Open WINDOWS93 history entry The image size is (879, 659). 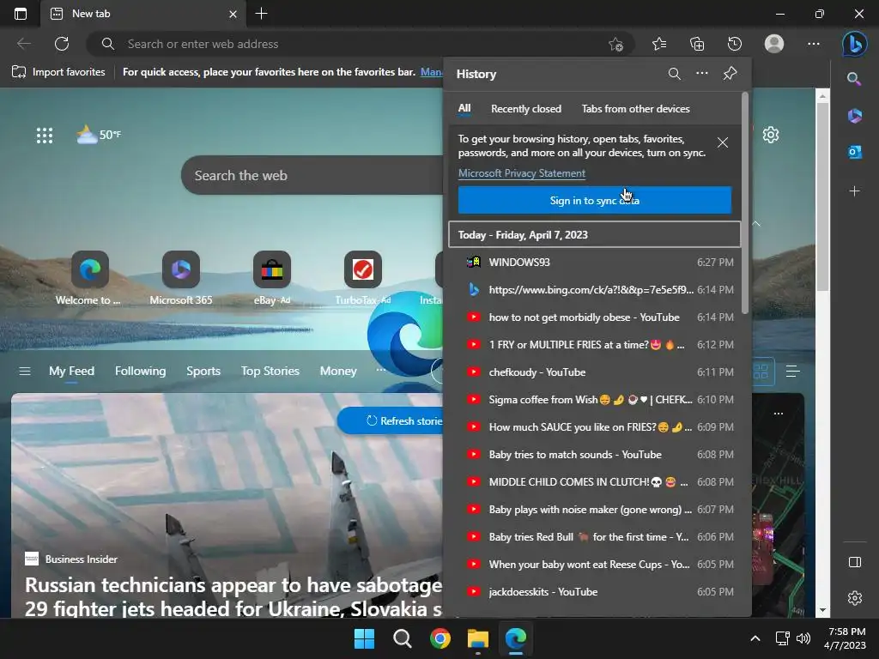tap(594, 263)
